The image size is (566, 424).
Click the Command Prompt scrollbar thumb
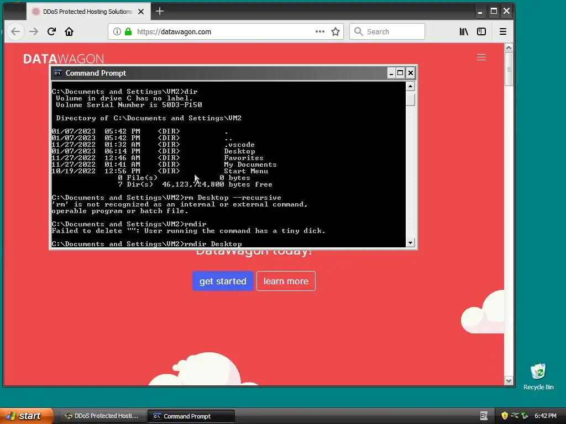(x=411, y=99)
